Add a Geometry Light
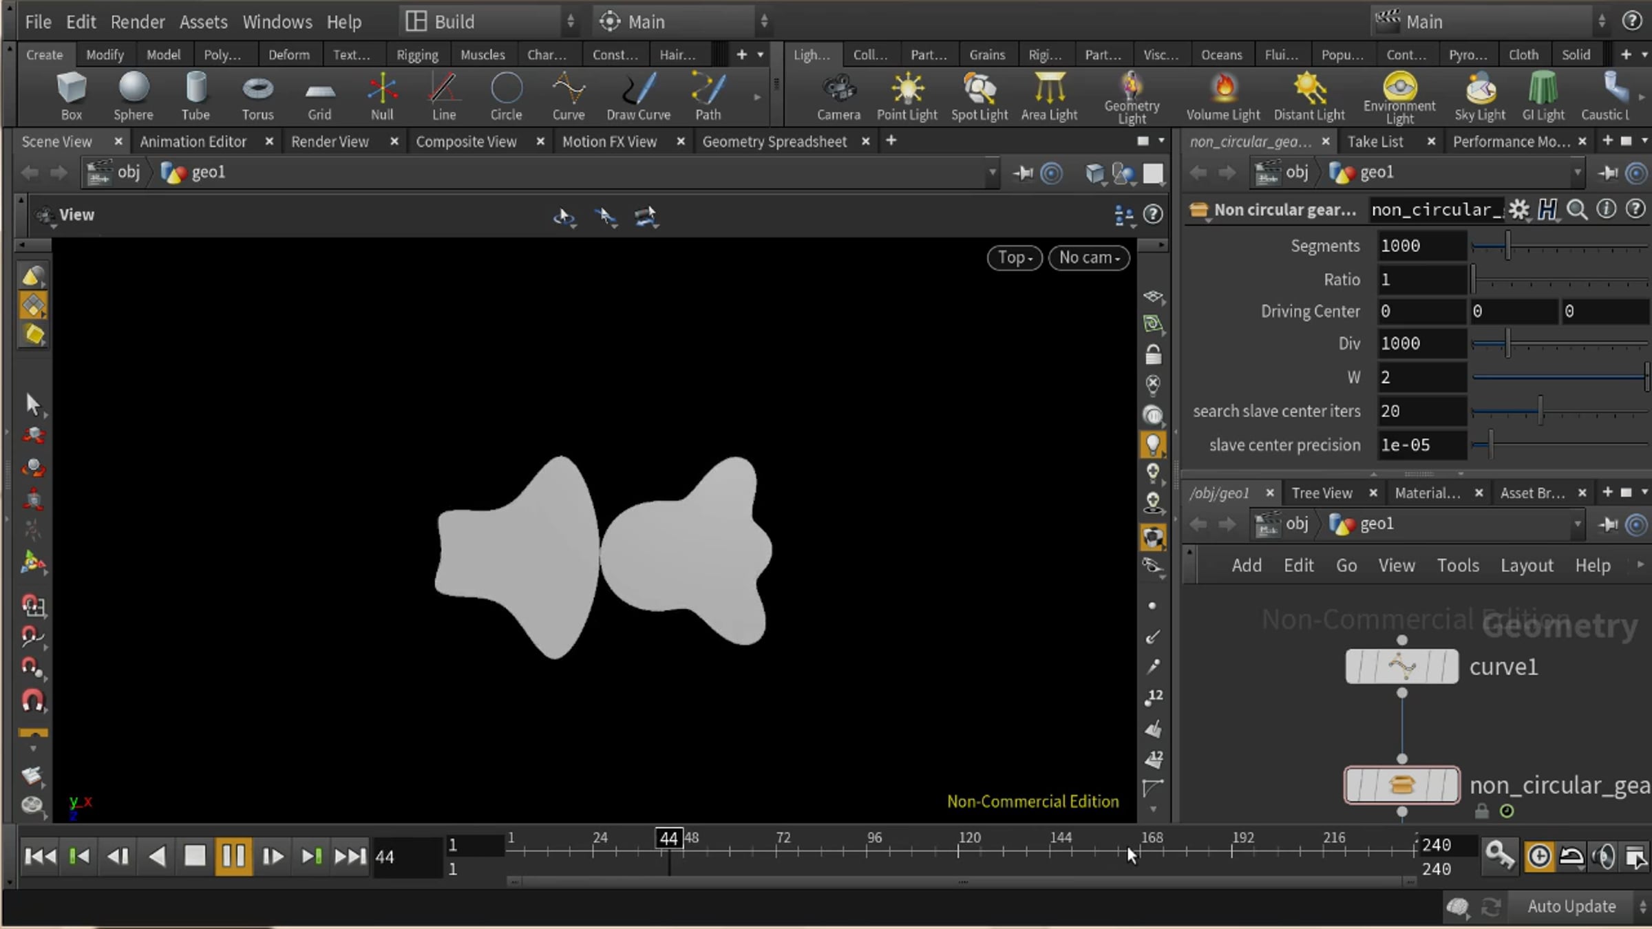This screenshot has height=929, width=1652. point(1132,98)
